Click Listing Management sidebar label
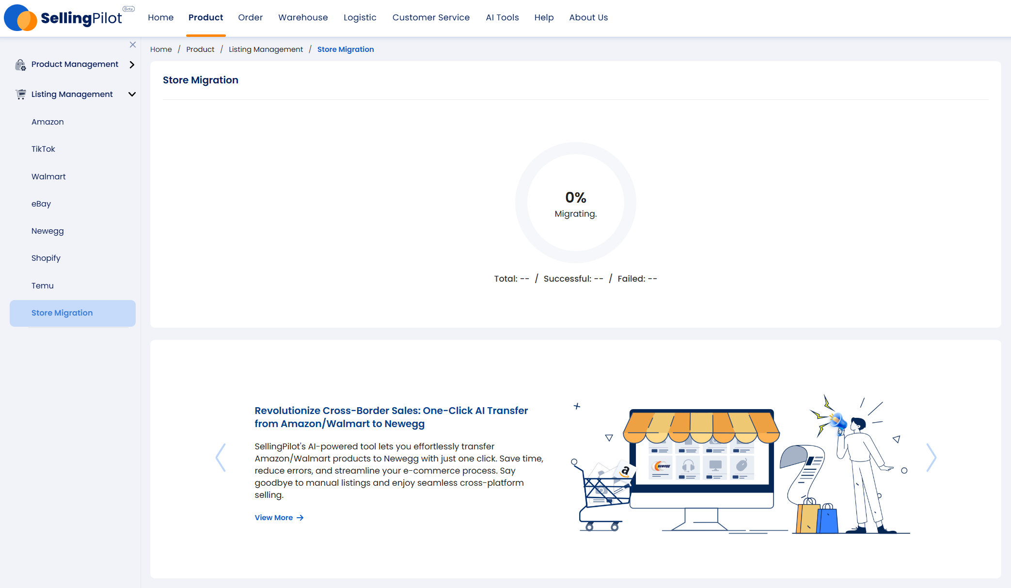The height and width of the screenshot is (588, 1011). point(72,95)
